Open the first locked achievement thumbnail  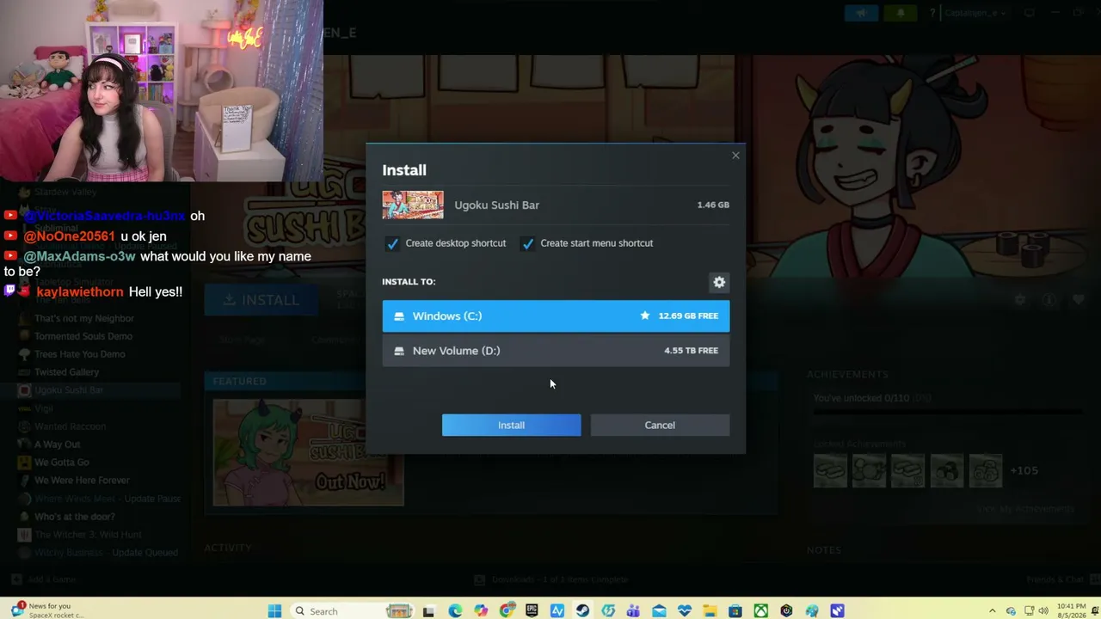coord(830,470)
